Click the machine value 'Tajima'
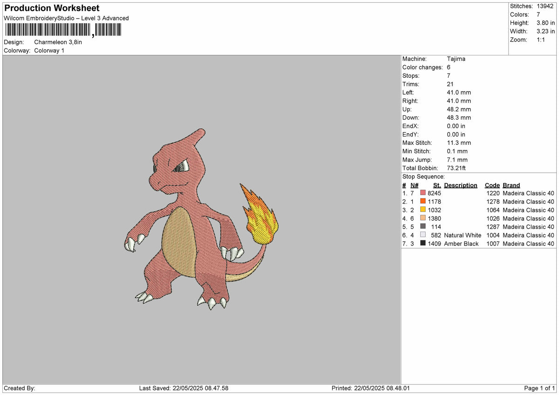This screenshot has width=559, height=395. [456, 59]
